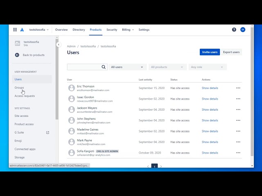
Task: Open the Directory tab
Action: coord(79,30)
